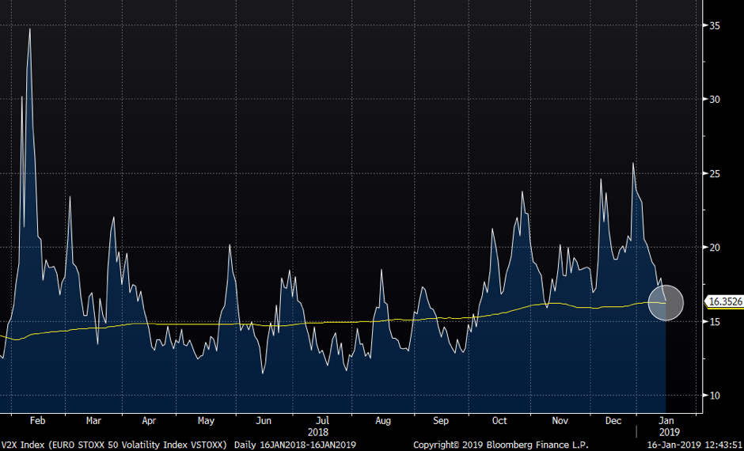Click the Oct month label

coord(499,421)
